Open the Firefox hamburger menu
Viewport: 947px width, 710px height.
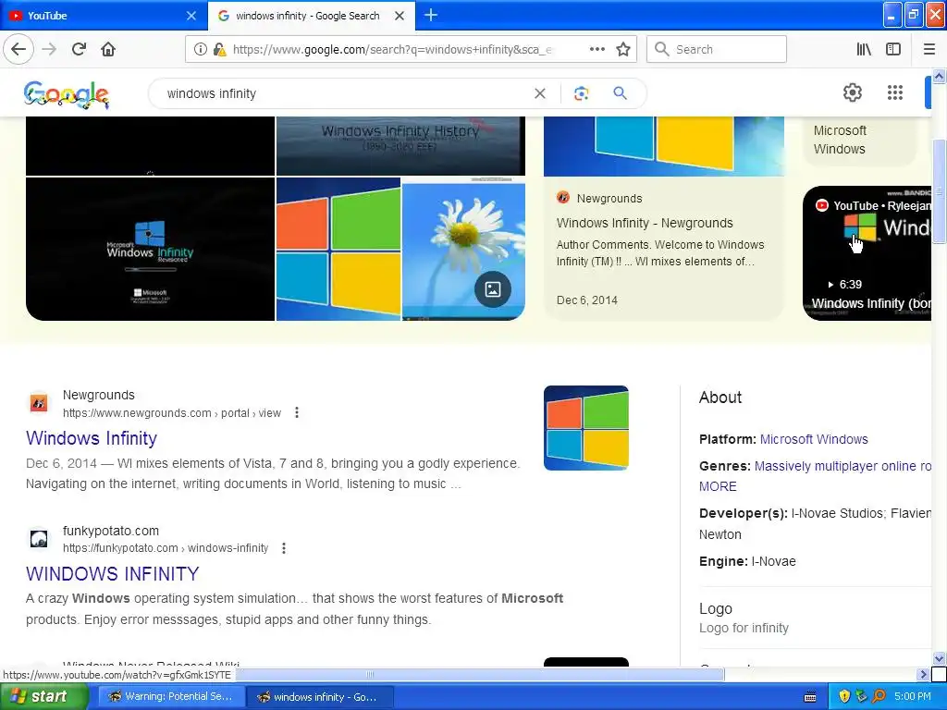tap(929, 49)
